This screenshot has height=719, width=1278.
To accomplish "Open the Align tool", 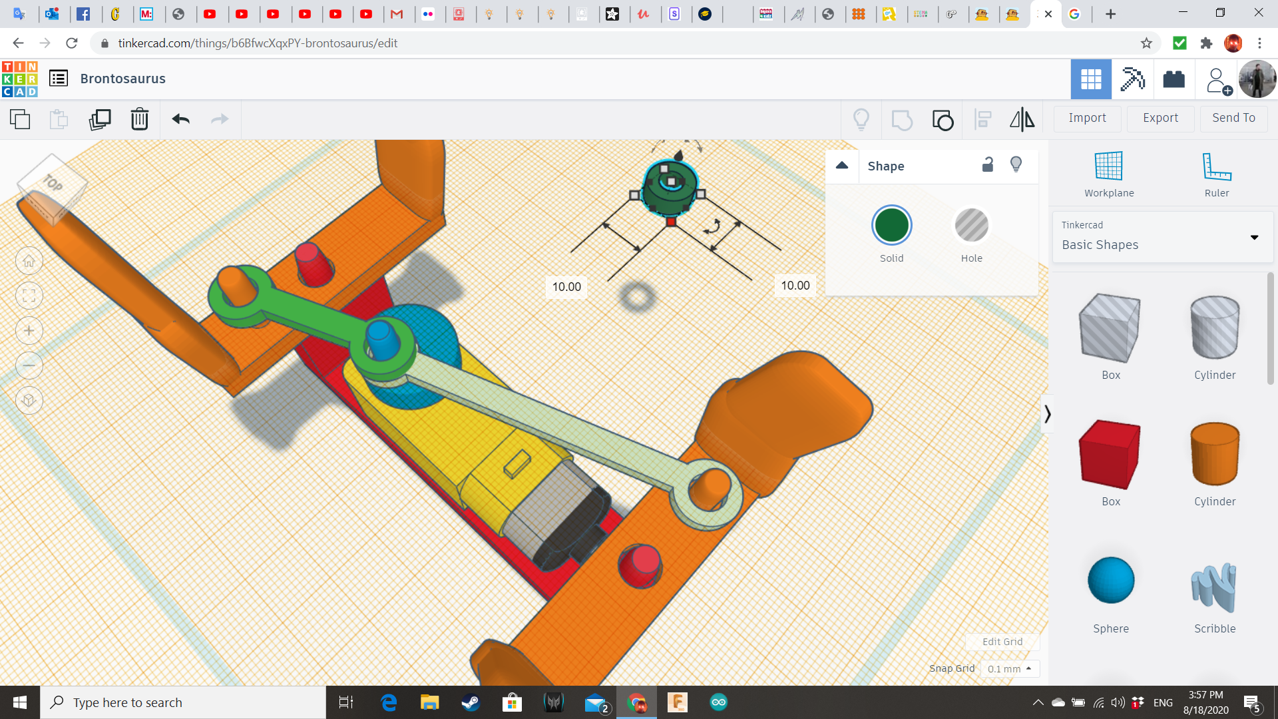I will point(982,120).
